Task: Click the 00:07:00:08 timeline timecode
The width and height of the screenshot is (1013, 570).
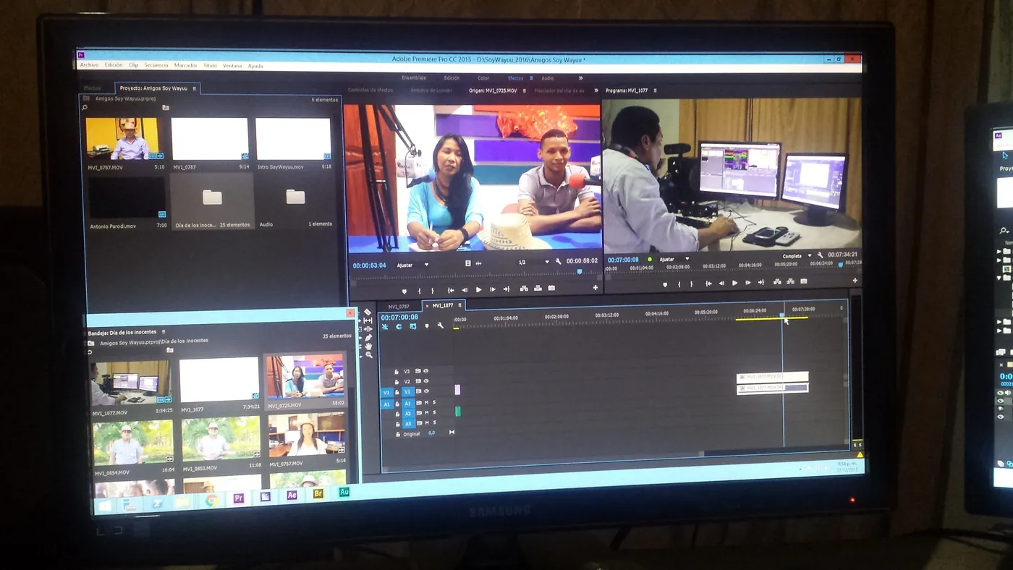Action: coord(399,318)
